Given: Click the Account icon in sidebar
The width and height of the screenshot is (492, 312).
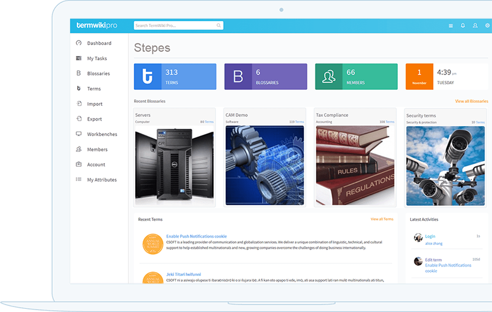Looking at the screenshot, I should 79,164.
